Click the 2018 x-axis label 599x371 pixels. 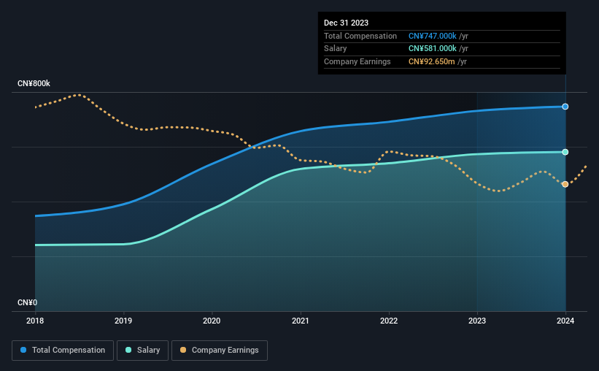click(35, 321)
